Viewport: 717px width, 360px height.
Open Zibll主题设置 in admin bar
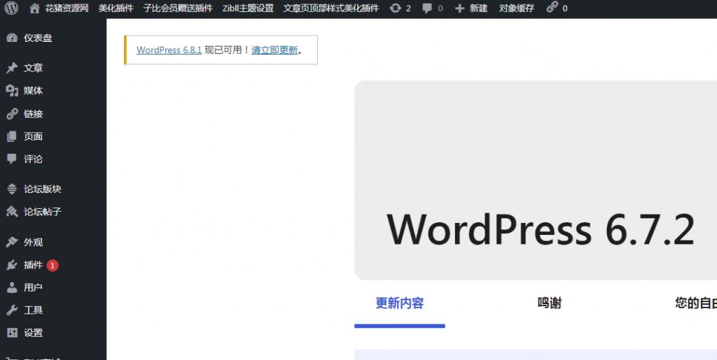click(248, 8)
